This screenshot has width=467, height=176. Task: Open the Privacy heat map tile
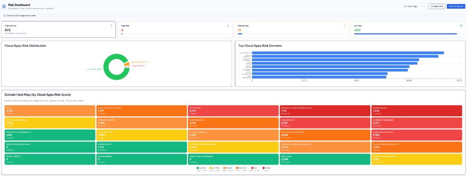50,110
